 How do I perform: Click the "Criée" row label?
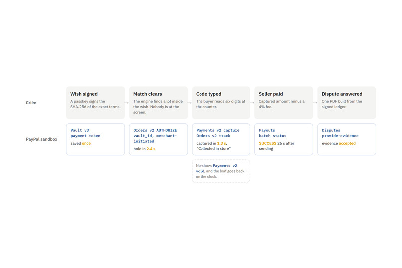tap(31, 103)
